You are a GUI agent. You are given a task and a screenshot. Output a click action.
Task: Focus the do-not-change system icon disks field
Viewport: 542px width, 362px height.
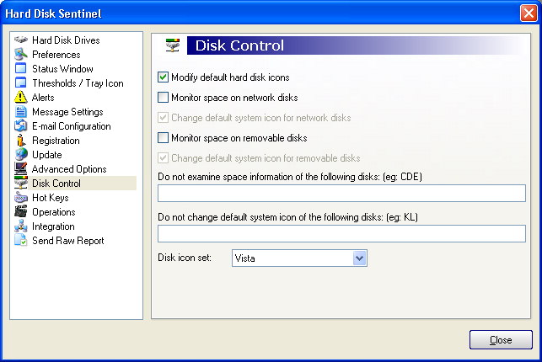341,234
